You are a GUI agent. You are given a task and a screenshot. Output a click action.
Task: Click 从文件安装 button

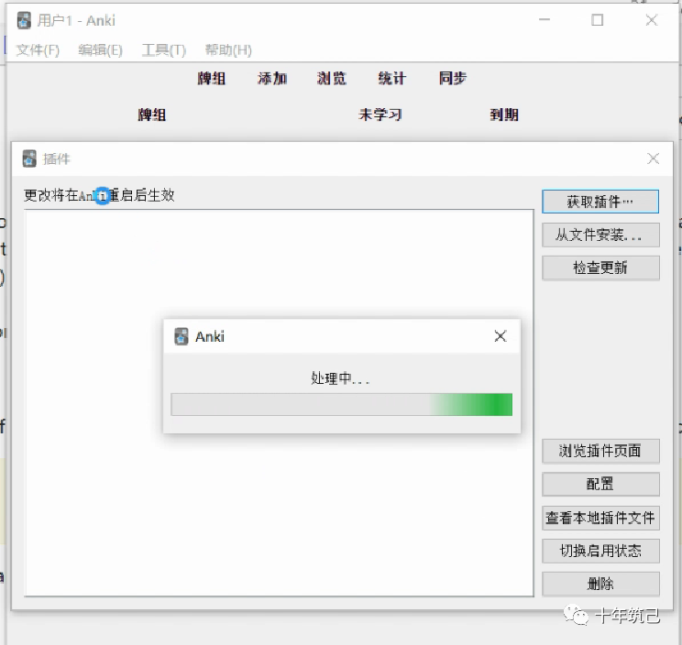point(600,235)
